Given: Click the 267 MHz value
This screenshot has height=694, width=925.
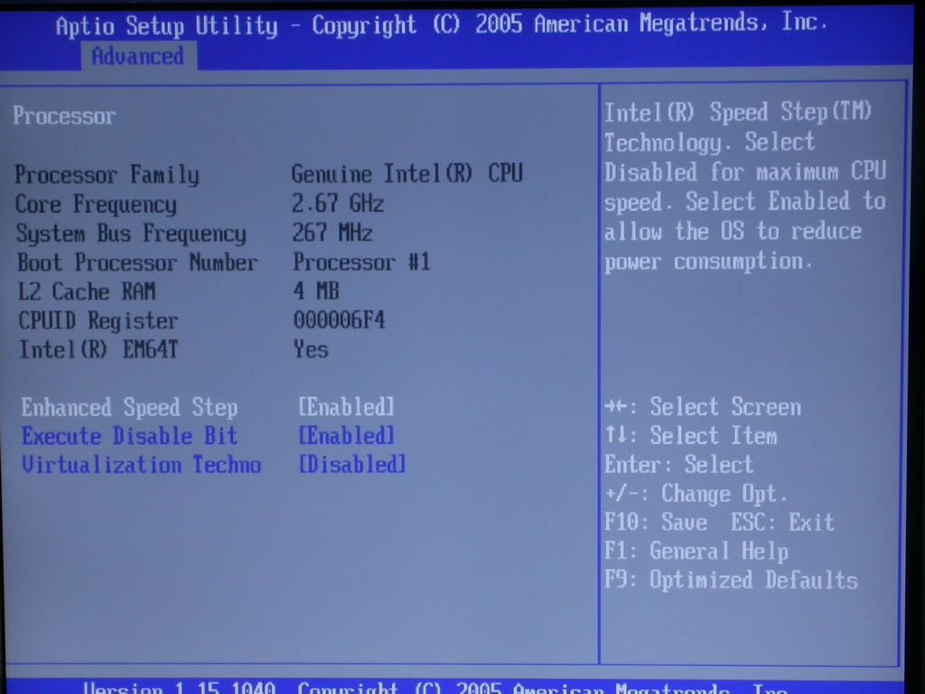Looking at the screenshot, I should [332, 232].
